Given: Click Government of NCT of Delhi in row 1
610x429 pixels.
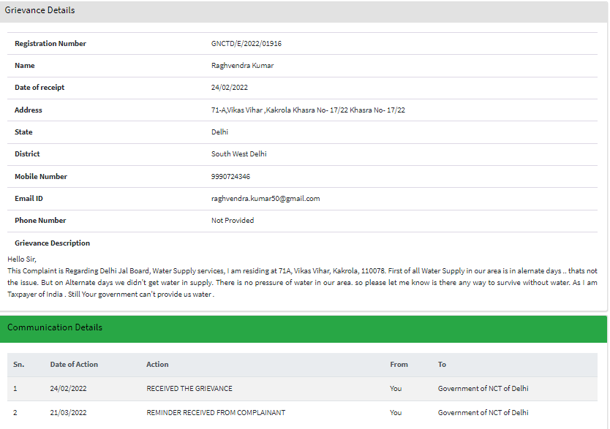Looking at the screenshot, I should point(483,389).
